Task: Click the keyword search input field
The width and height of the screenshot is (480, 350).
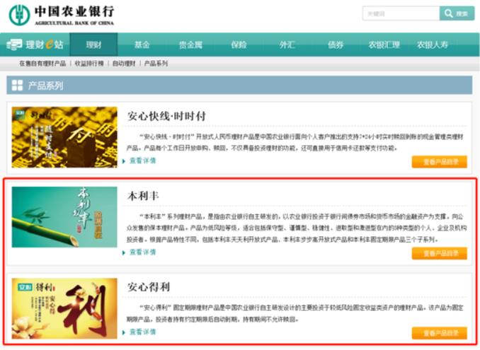Action: tap(400, 13)
